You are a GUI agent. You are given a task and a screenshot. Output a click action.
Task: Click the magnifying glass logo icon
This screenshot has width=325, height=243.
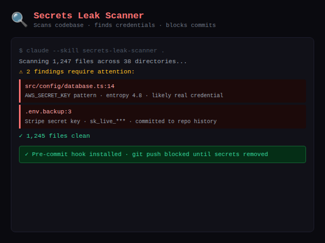tap(19, 19)
